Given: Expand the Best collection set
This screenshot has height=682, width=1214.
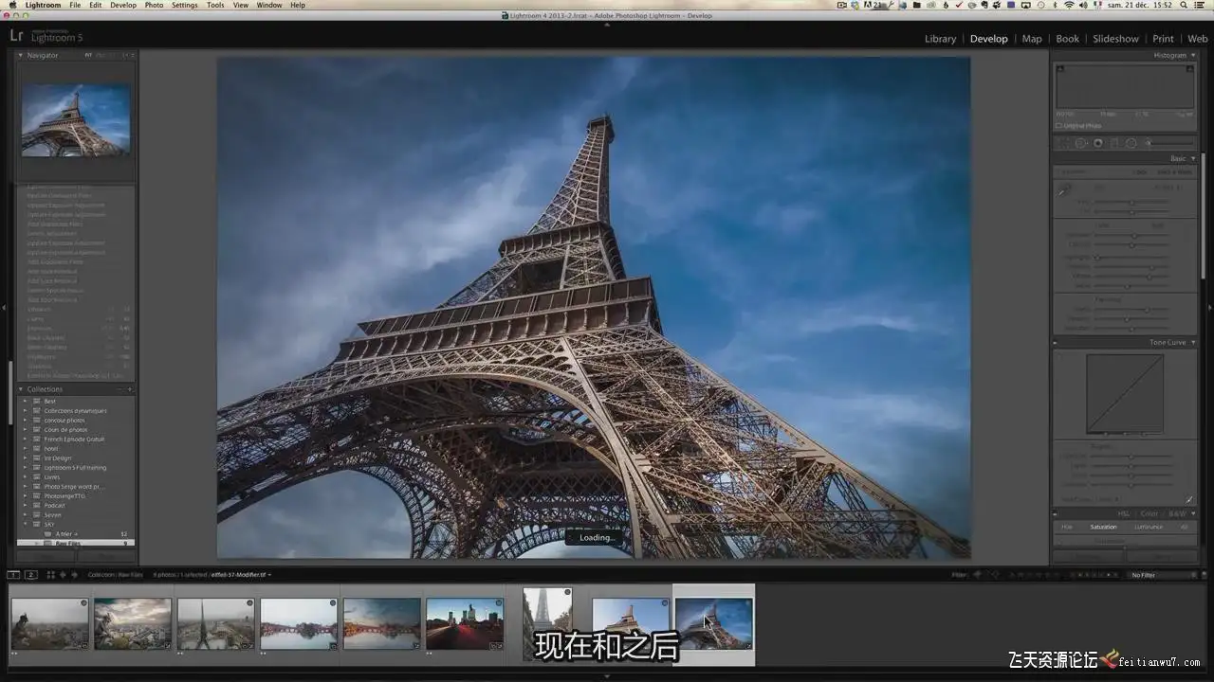Looking at the screenshot, I should [26, 402].
